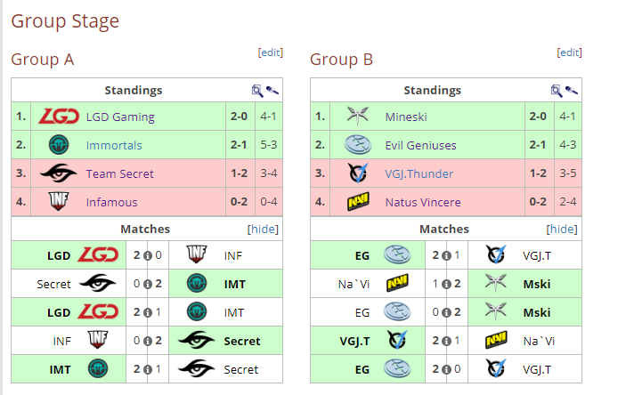Open the magnifier icon in Group A standings

(257, 91)
